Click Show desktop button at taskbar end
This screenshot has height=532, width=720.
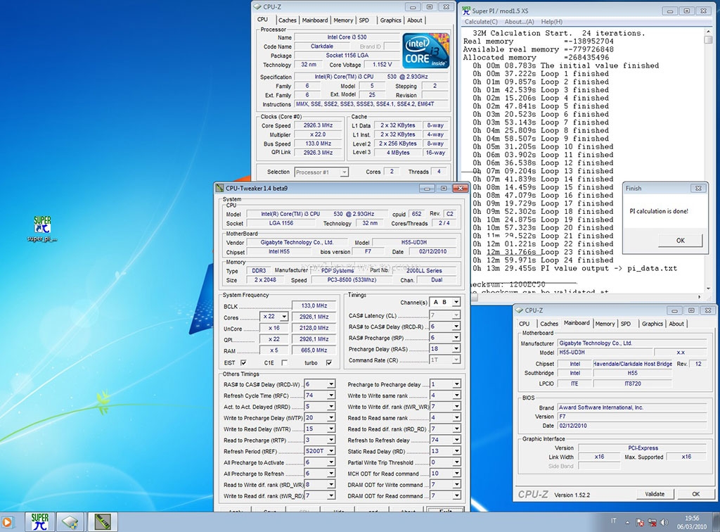(x=716, y=522)
